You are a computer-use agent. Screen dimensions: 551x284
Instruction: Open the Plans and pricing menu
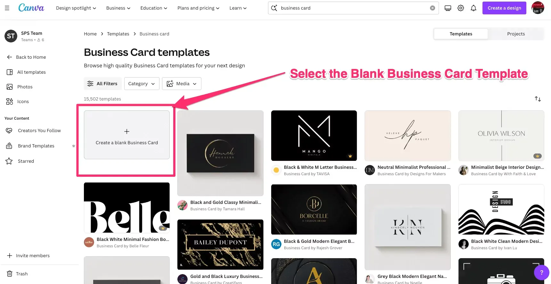coord(198,8)
